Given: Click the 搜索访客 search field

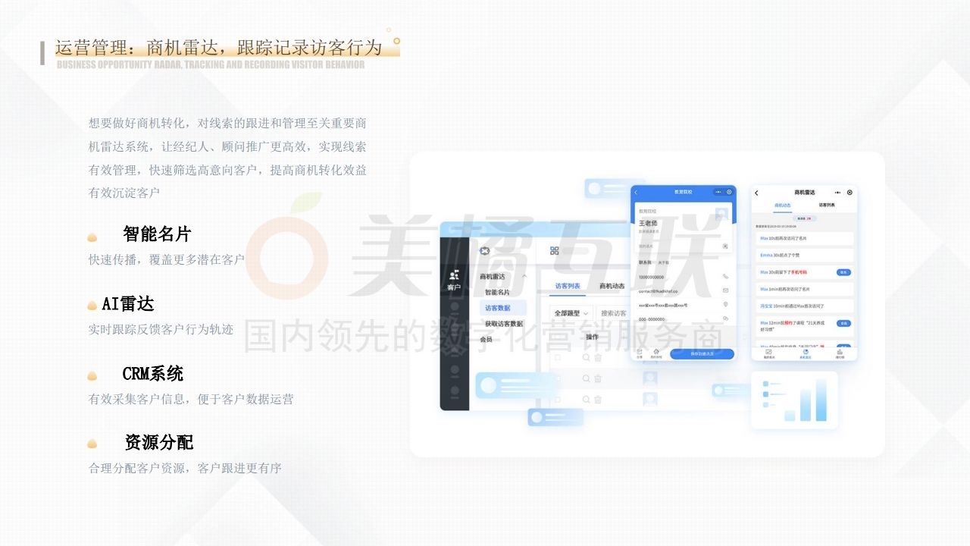Looking at the screenshot, I should click(614, 313).
